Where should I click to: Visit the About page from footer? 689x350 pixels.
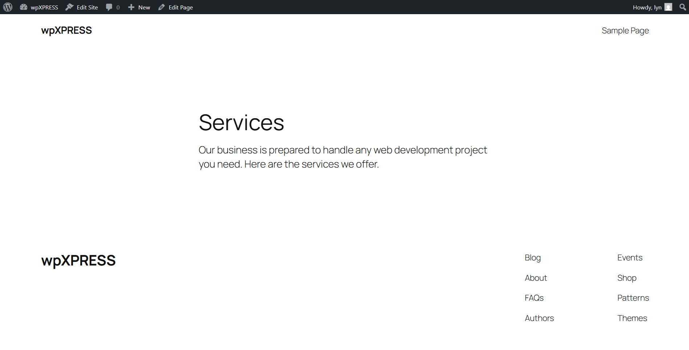click(x=535, y=278)
